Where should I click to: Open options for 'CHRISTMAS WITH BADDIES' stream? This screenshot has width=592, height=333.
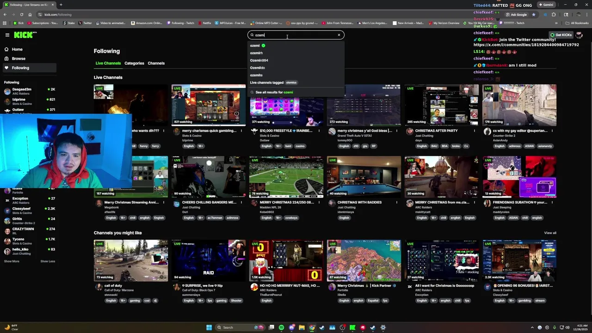[x=396, y=203]
